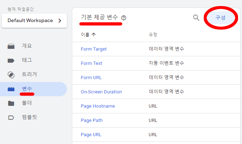Click the Page Hostname variable
The width and height of the screenshot is (242, 144).
coord(98,106)
